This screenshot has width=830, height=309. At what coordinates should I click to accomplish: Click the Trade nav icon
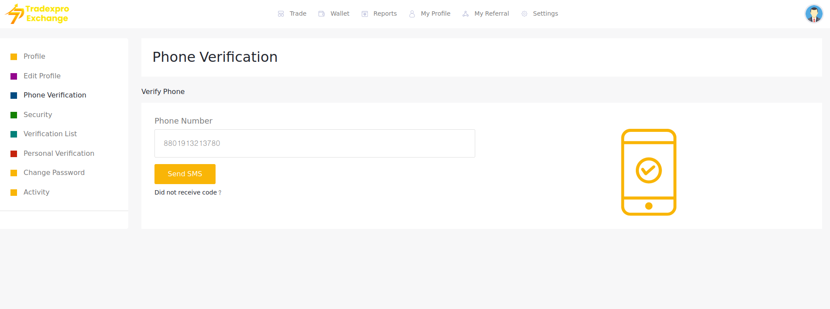[281, 14]
